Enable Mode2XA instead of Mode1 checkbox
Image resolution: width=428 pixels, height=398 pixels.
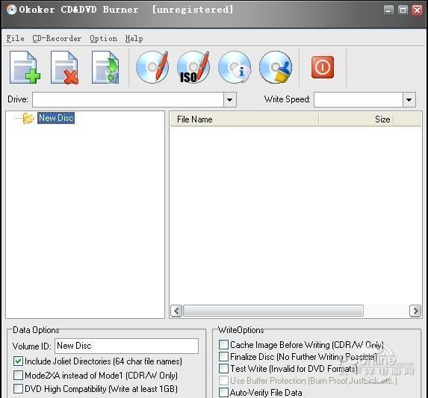(18, 375)
